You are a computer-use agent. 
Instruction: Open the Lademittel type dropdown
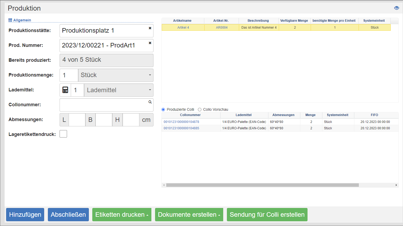pos(119,90)
